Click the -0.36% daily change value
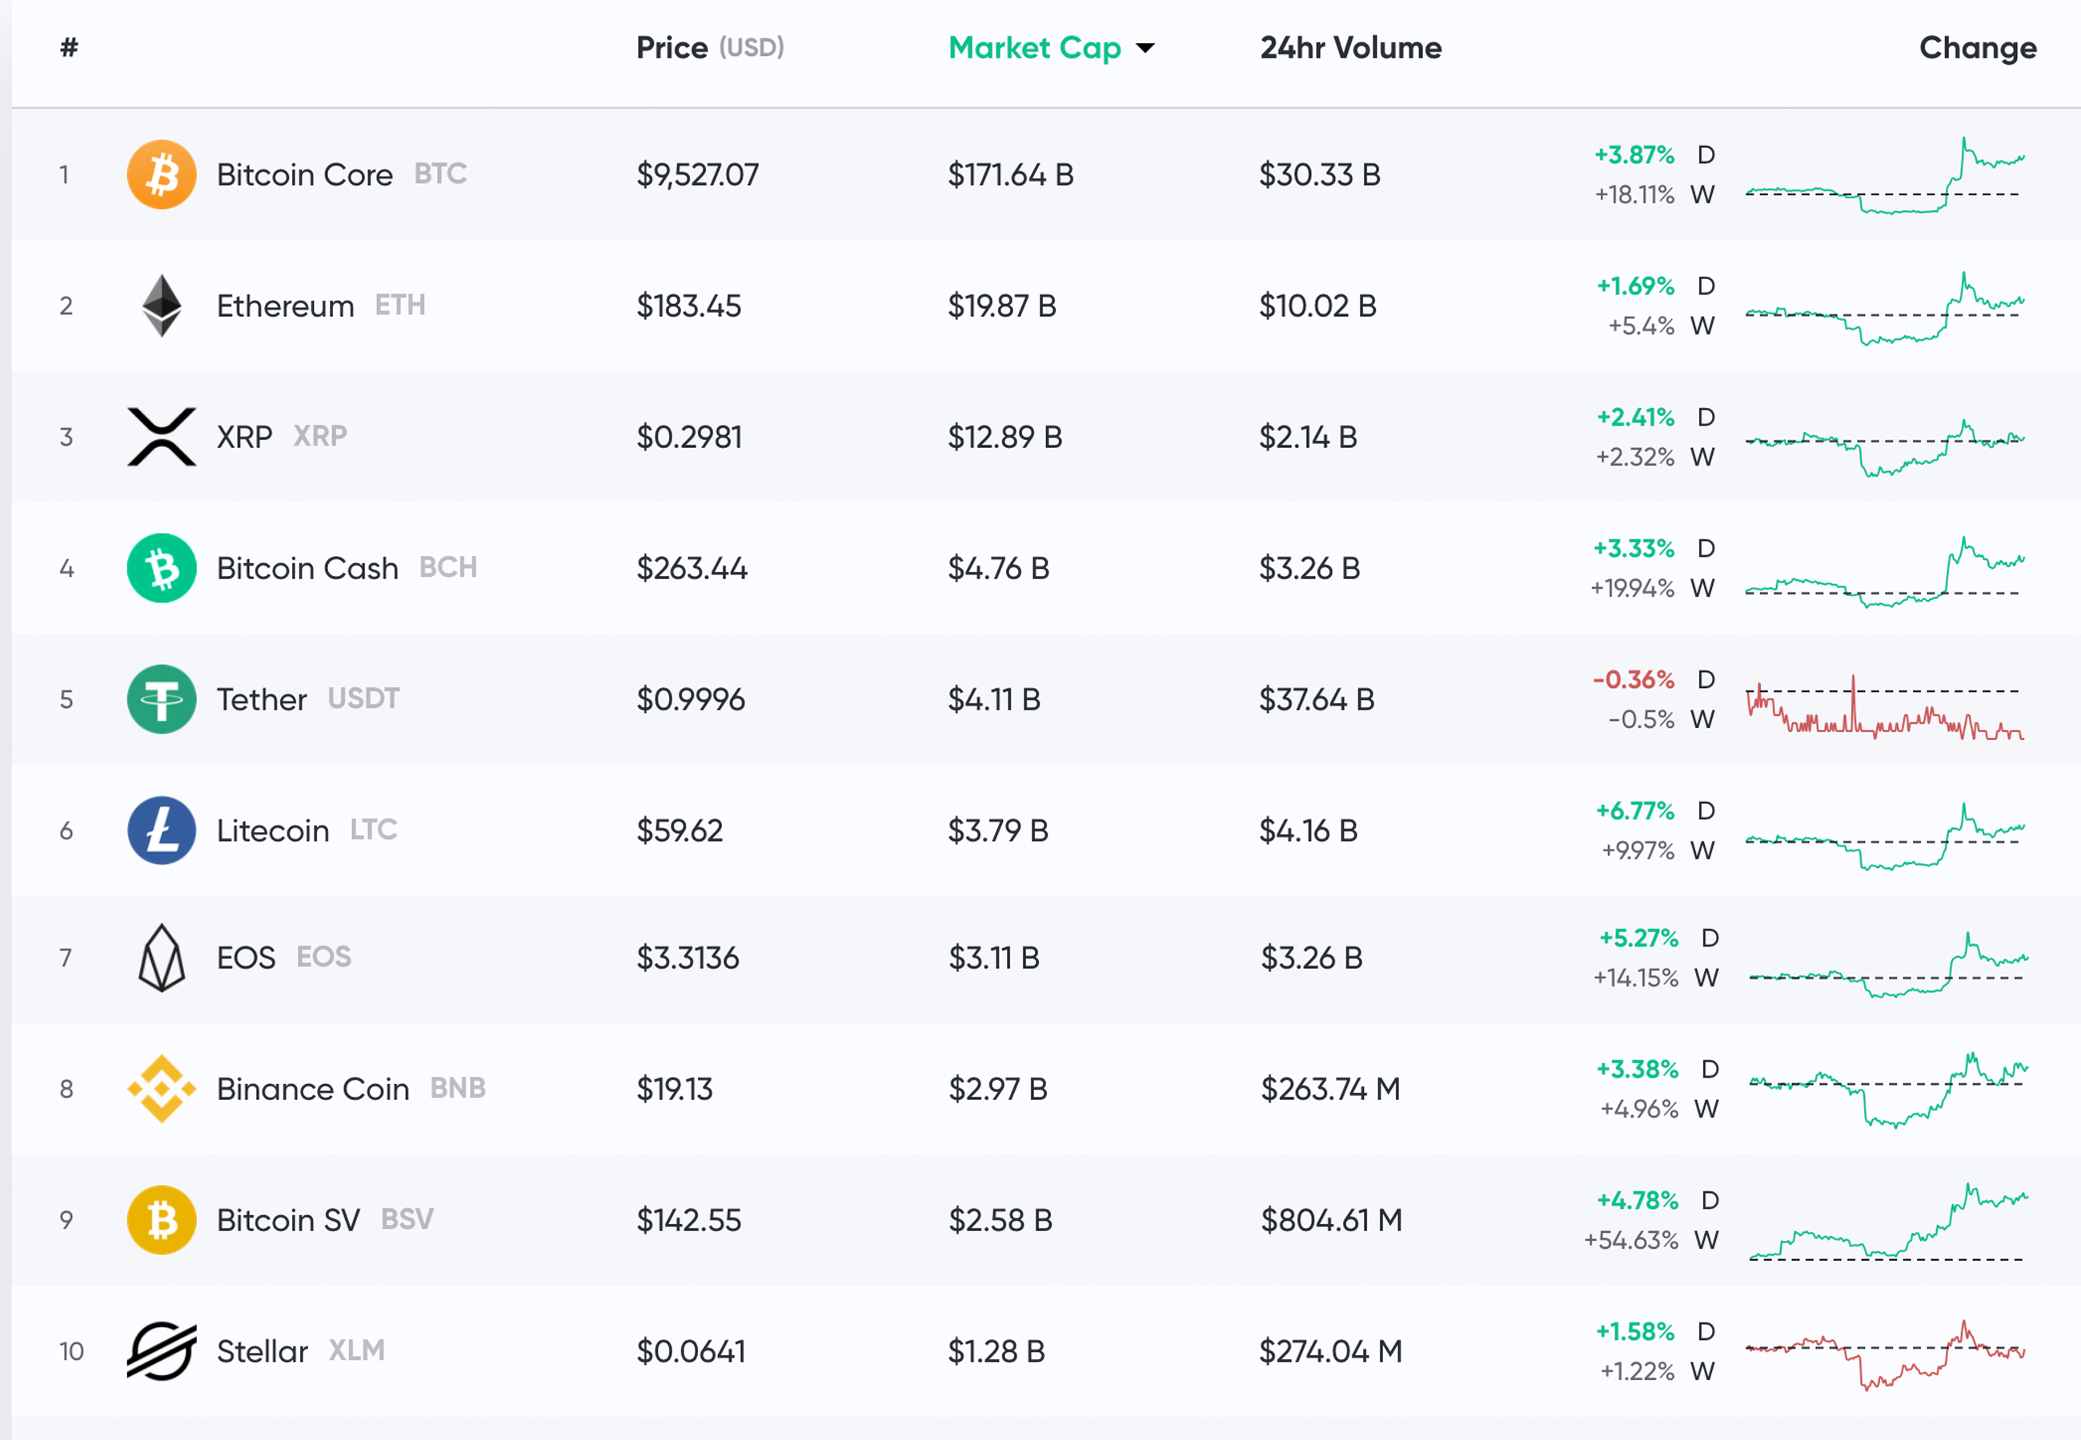This screenshot has width=2081, height=1440. (x=1634, y=679)
